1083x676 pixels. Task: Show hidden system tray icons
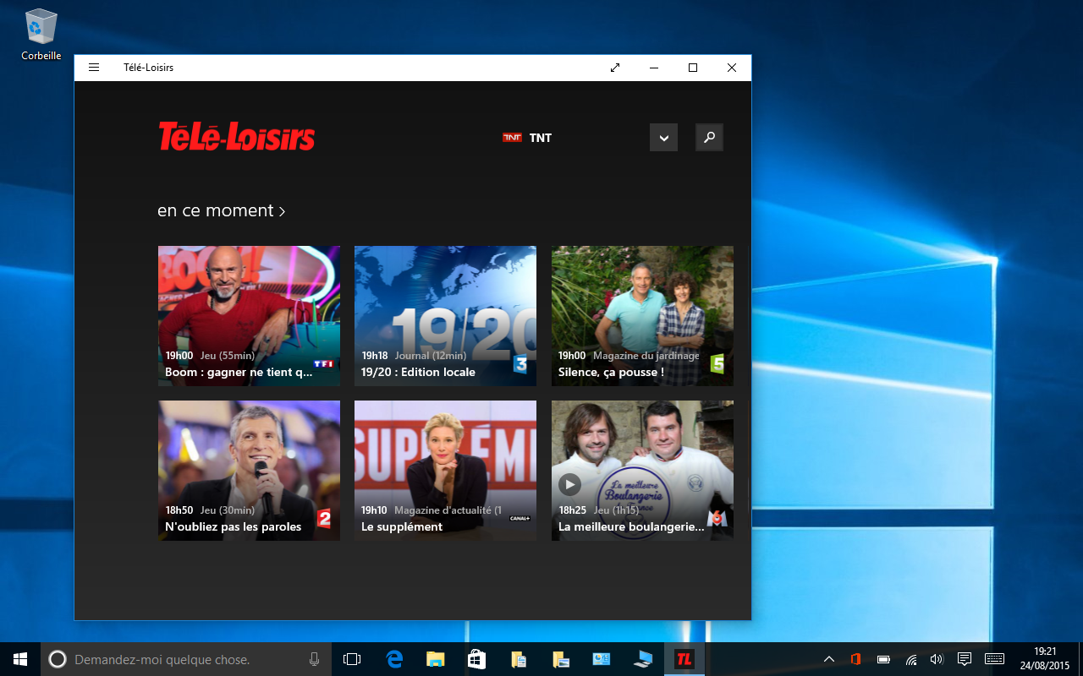coord(829,659)
